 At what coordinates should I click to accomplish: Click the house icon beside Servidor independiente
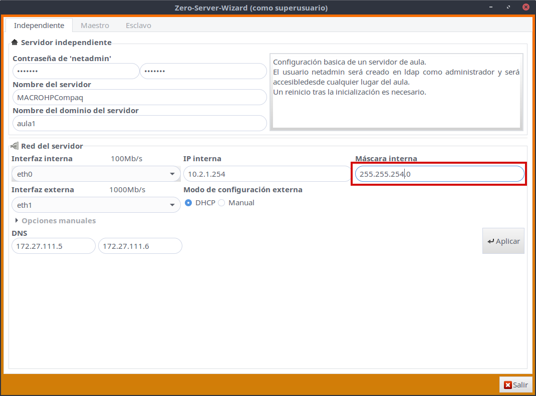coord(15,43)
